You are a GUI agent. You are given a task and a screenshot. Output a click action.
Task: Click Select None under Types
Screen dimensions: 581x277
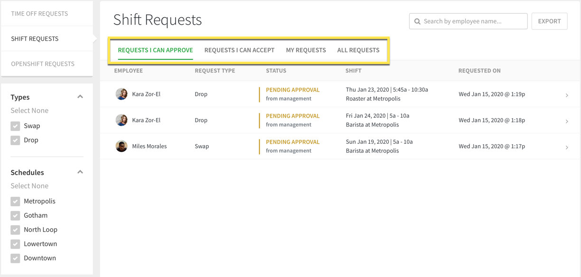pos(29,110)
